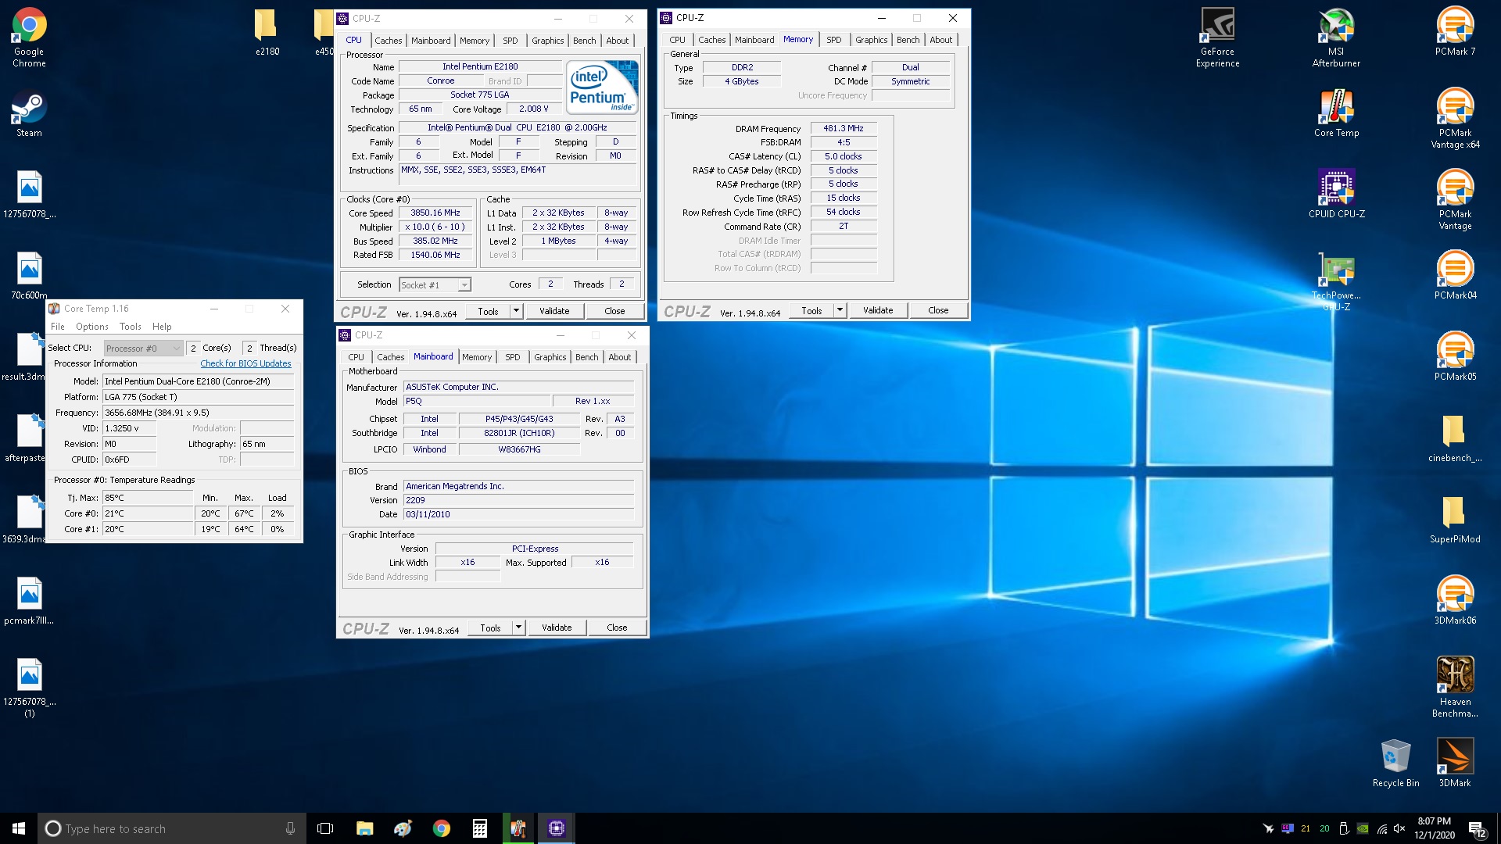
Task: Open TechPowerUp GPU-Z shortcut
Action: click(x=1336, y=281)
